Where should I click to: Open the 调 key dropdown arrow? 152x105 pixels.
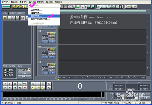(123, 98)
